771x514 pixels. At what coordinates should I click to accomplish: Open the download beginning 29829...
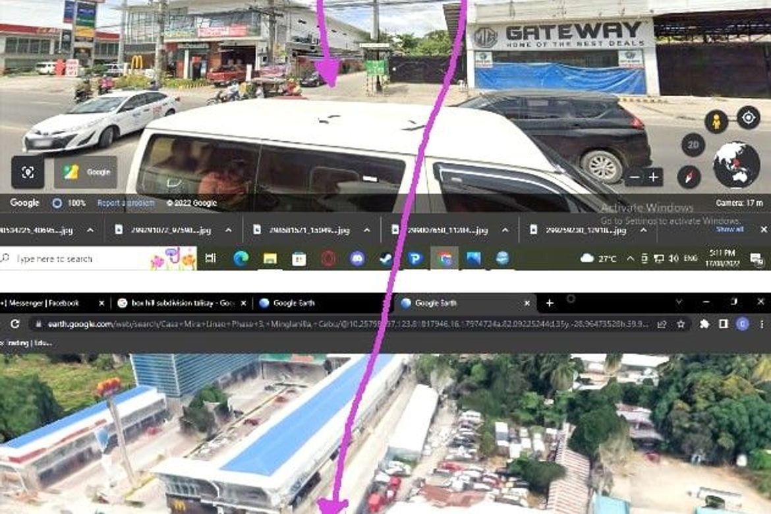click(165, 230)
